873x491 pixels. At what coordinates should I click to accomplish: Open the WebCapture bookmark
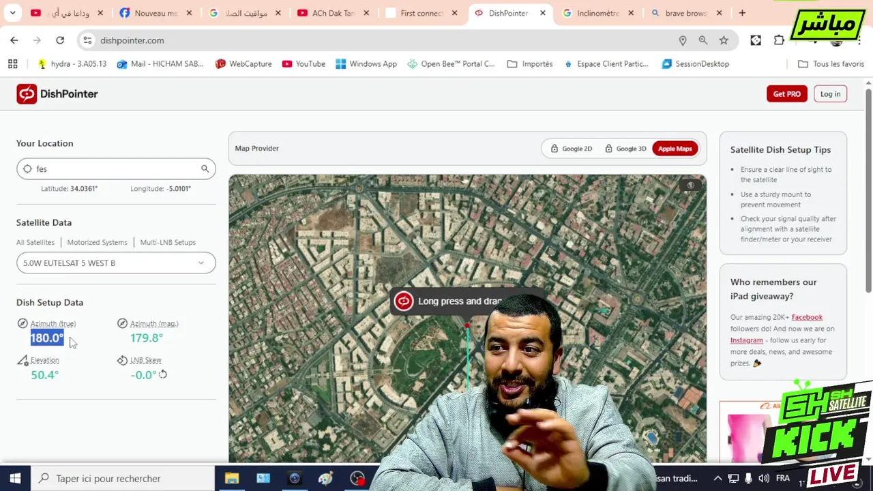coord(243,63)
